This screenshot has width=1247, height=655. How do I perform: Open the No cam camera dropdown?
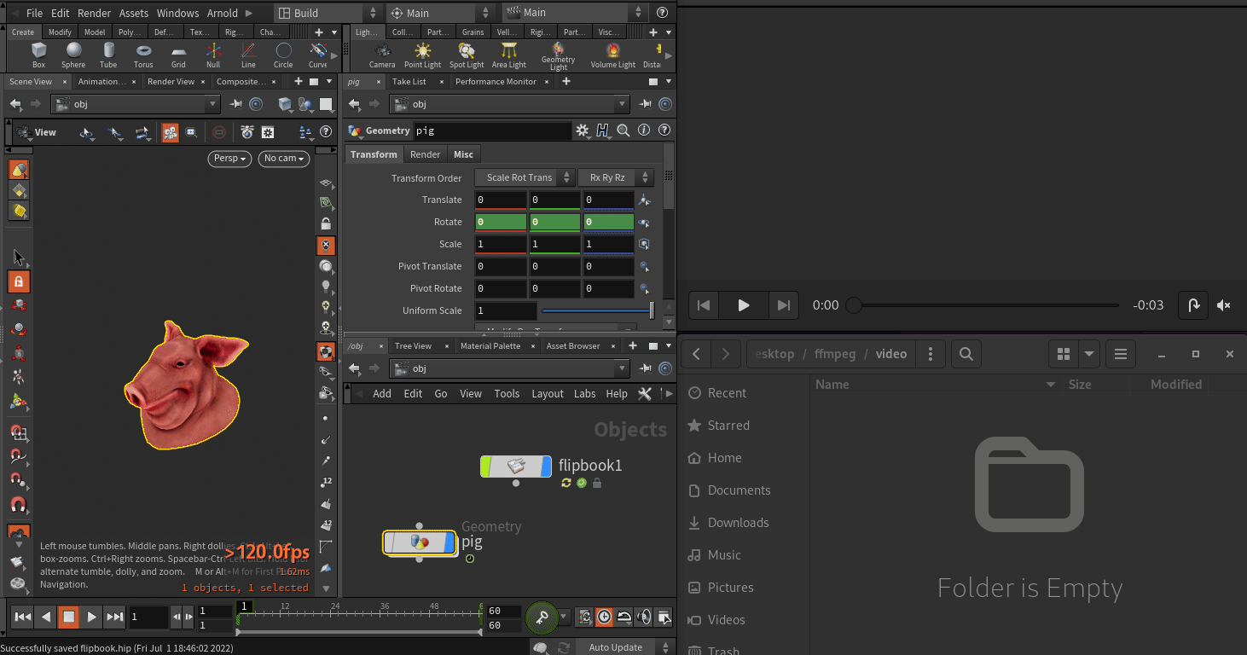point(283,159)
